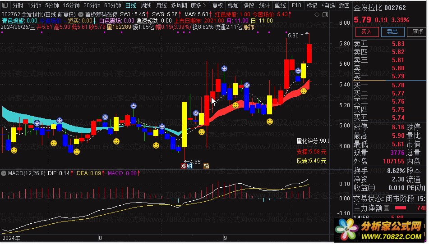The image size is (429, 244).
Task: Click the month 8 timeline marker
Action: point(100,238)
